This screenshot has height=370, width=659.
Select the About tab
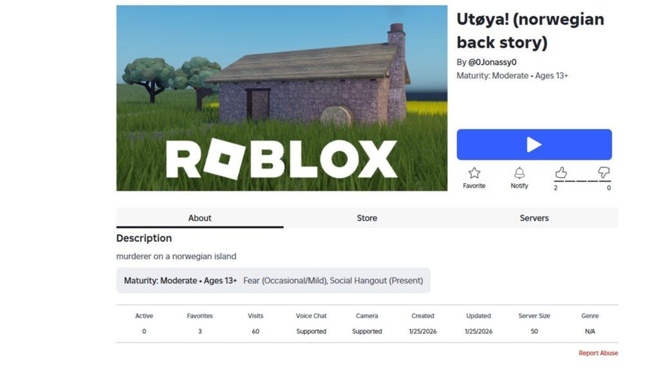(200, 218)
